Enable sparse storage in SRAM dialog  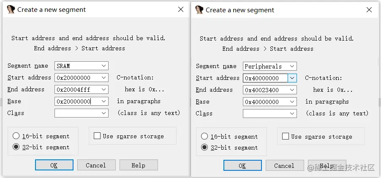pos(97,136)
